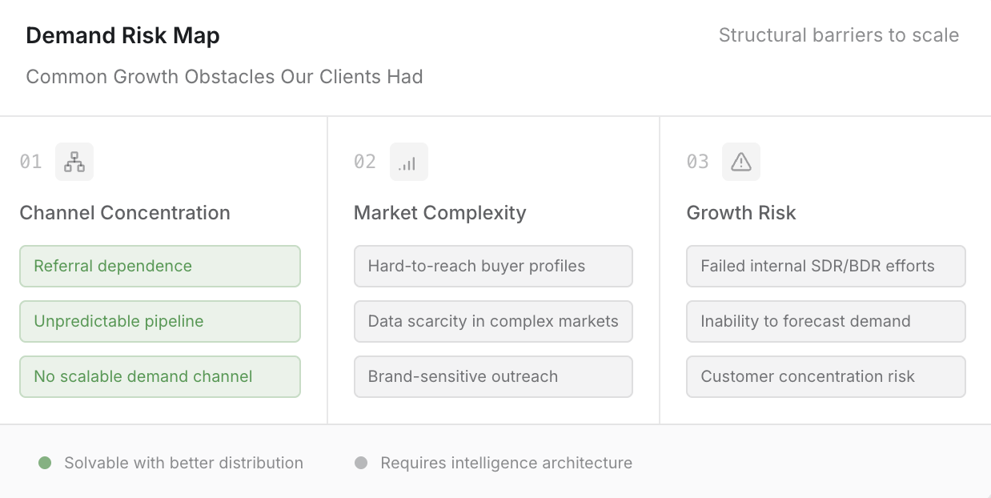This screenshot has height=498, width=991.
Task: Select Inability to forecast demand tag
Action: pos(825,321)
